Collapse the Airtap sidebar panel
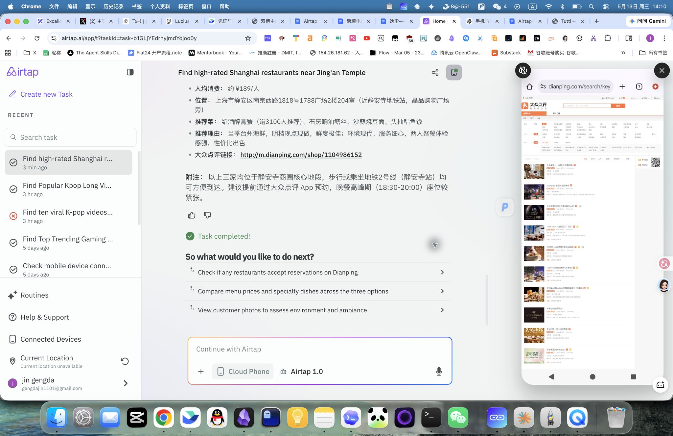The image size is (673, 436). point(130,72)
